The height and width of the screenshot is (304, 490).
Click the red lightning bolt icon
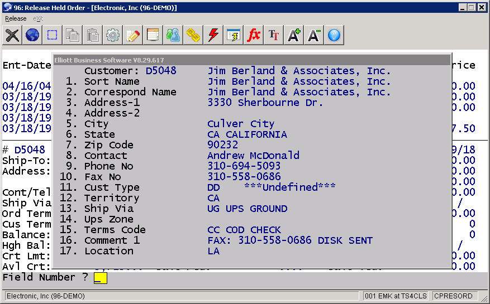coord(213,35)
